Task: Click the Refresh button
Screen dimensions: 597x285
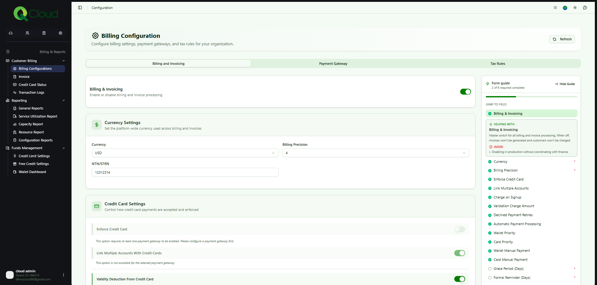Action: point(562,39)
